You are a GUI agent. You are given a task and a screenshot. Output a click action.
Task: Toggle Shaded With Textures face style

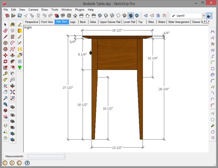(x=131, y=16)
